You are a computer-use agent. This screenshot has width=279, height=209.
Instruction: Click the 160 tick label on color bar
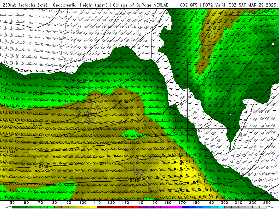168,203
